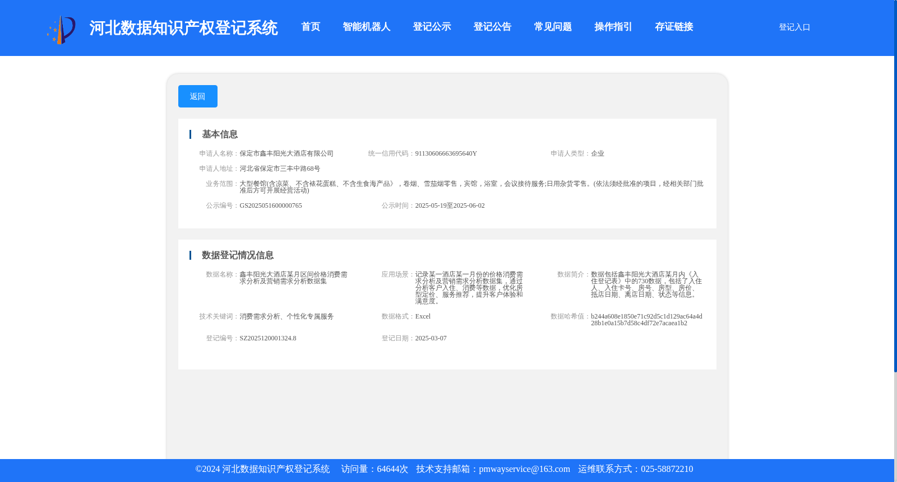897x482 pixels.
Task: Open the 操作指引 menu item
Action: [x=613, y=27]
